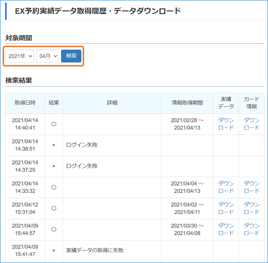Screen dimensions: 268x263
Task: Click the 詳細 column header
Action: 112,103
